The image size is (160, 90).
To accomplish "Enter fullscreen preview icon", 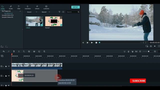I will click(159, 46).
